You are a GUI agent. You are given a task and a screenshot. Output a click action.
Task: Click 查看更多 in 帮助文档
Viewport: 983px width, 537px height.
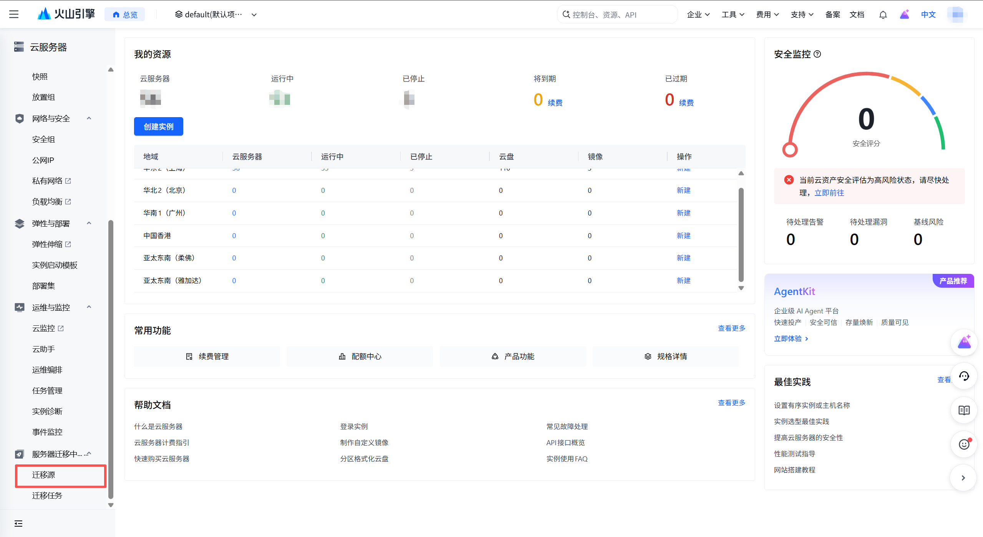(731, 403)
